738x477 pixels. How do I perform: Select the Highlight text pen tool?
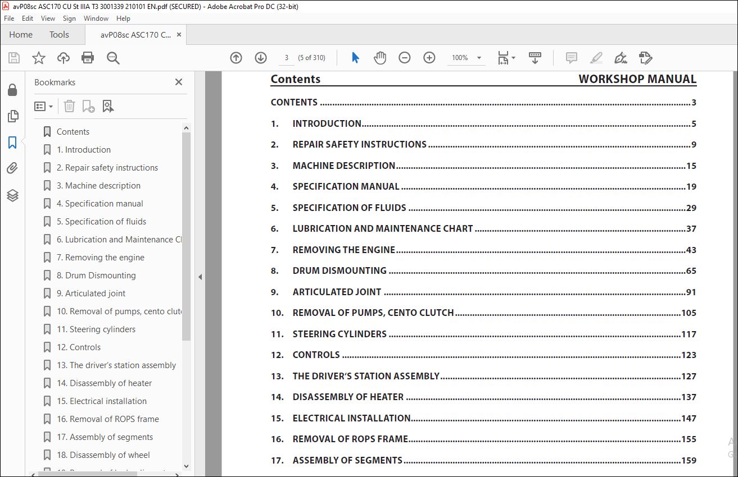click(596, 58)
